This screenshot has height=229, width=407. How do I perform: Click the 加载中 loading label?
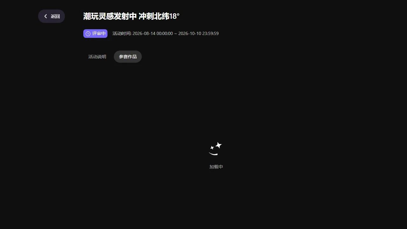(216, 167)
